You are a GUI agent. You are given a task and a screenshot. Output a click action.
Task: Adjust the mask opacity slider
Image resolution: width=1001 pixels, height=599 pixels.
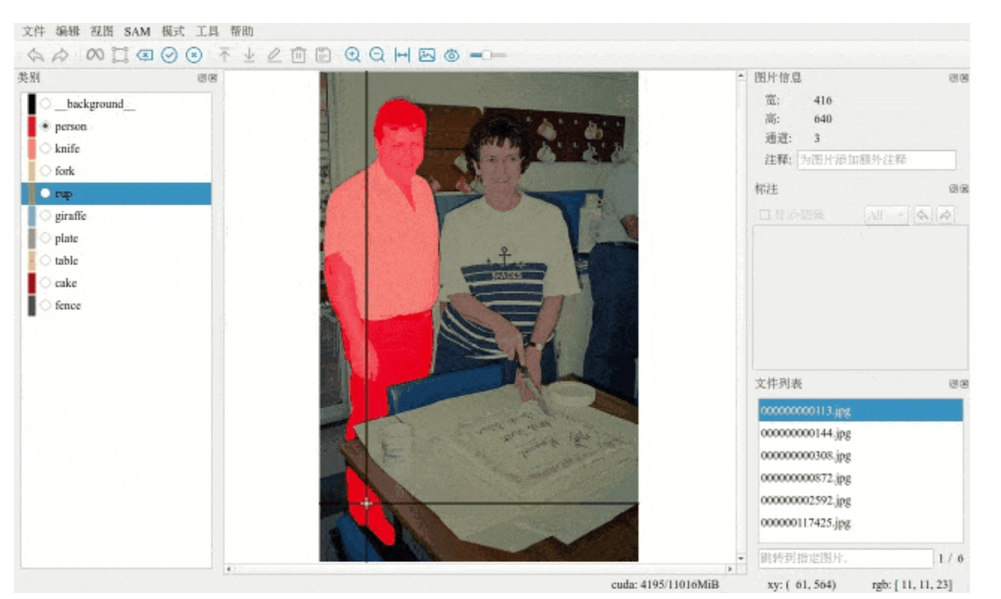[488, 55]
